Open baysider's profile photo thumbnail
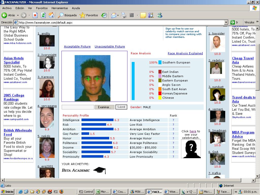 (x=218, y=44)
